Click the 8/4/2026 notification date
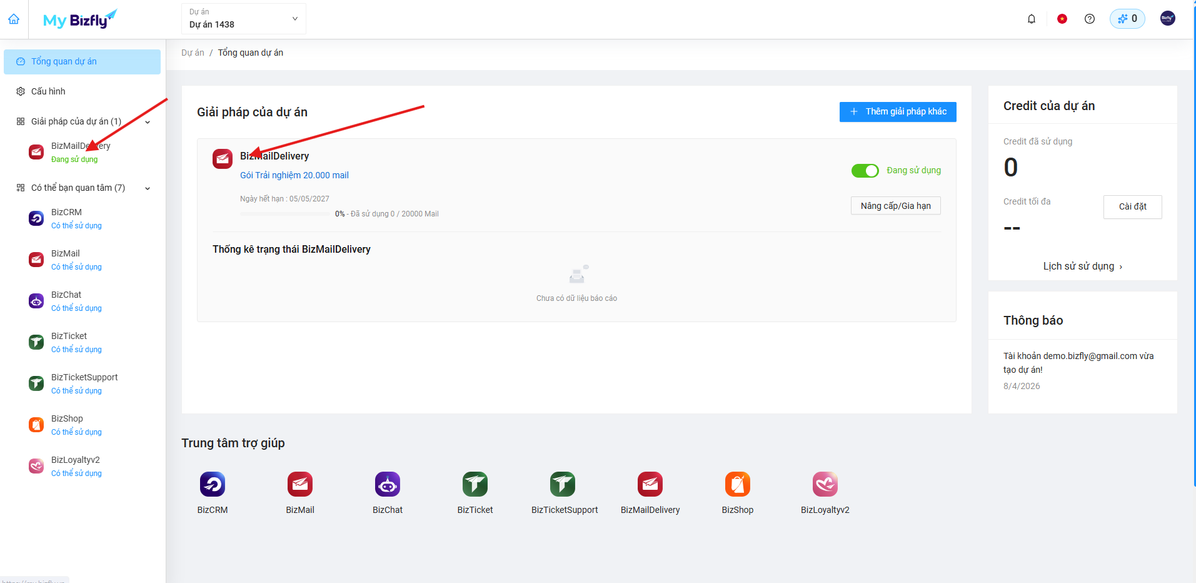 tap(1022, 386)
